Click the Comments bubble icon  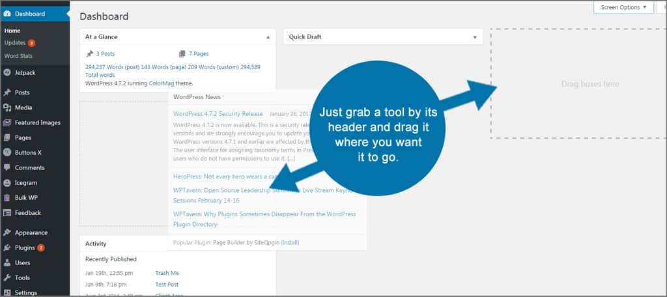7,167
